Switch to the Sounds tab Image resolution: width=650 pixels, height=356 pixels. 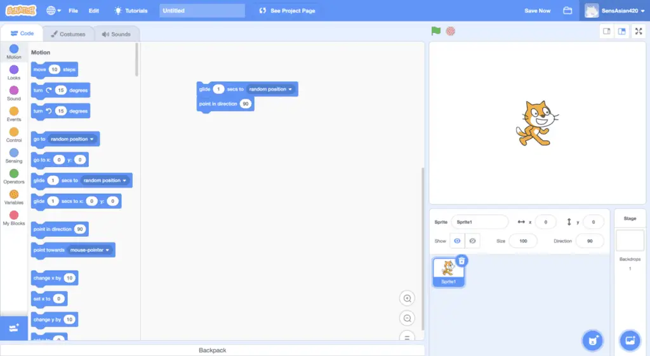(116, 34)
